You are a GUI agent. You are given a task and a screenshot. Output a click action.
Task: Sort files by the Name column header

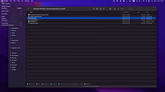pyautogui.click(x=31, y=12)
